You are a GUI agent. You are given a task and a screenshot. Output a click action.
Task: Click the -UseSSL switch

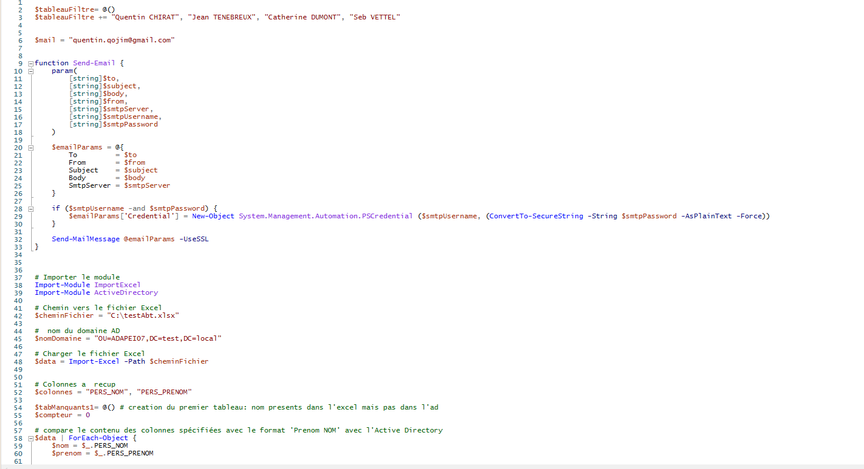pyautogui.click(x=194, y=239)
